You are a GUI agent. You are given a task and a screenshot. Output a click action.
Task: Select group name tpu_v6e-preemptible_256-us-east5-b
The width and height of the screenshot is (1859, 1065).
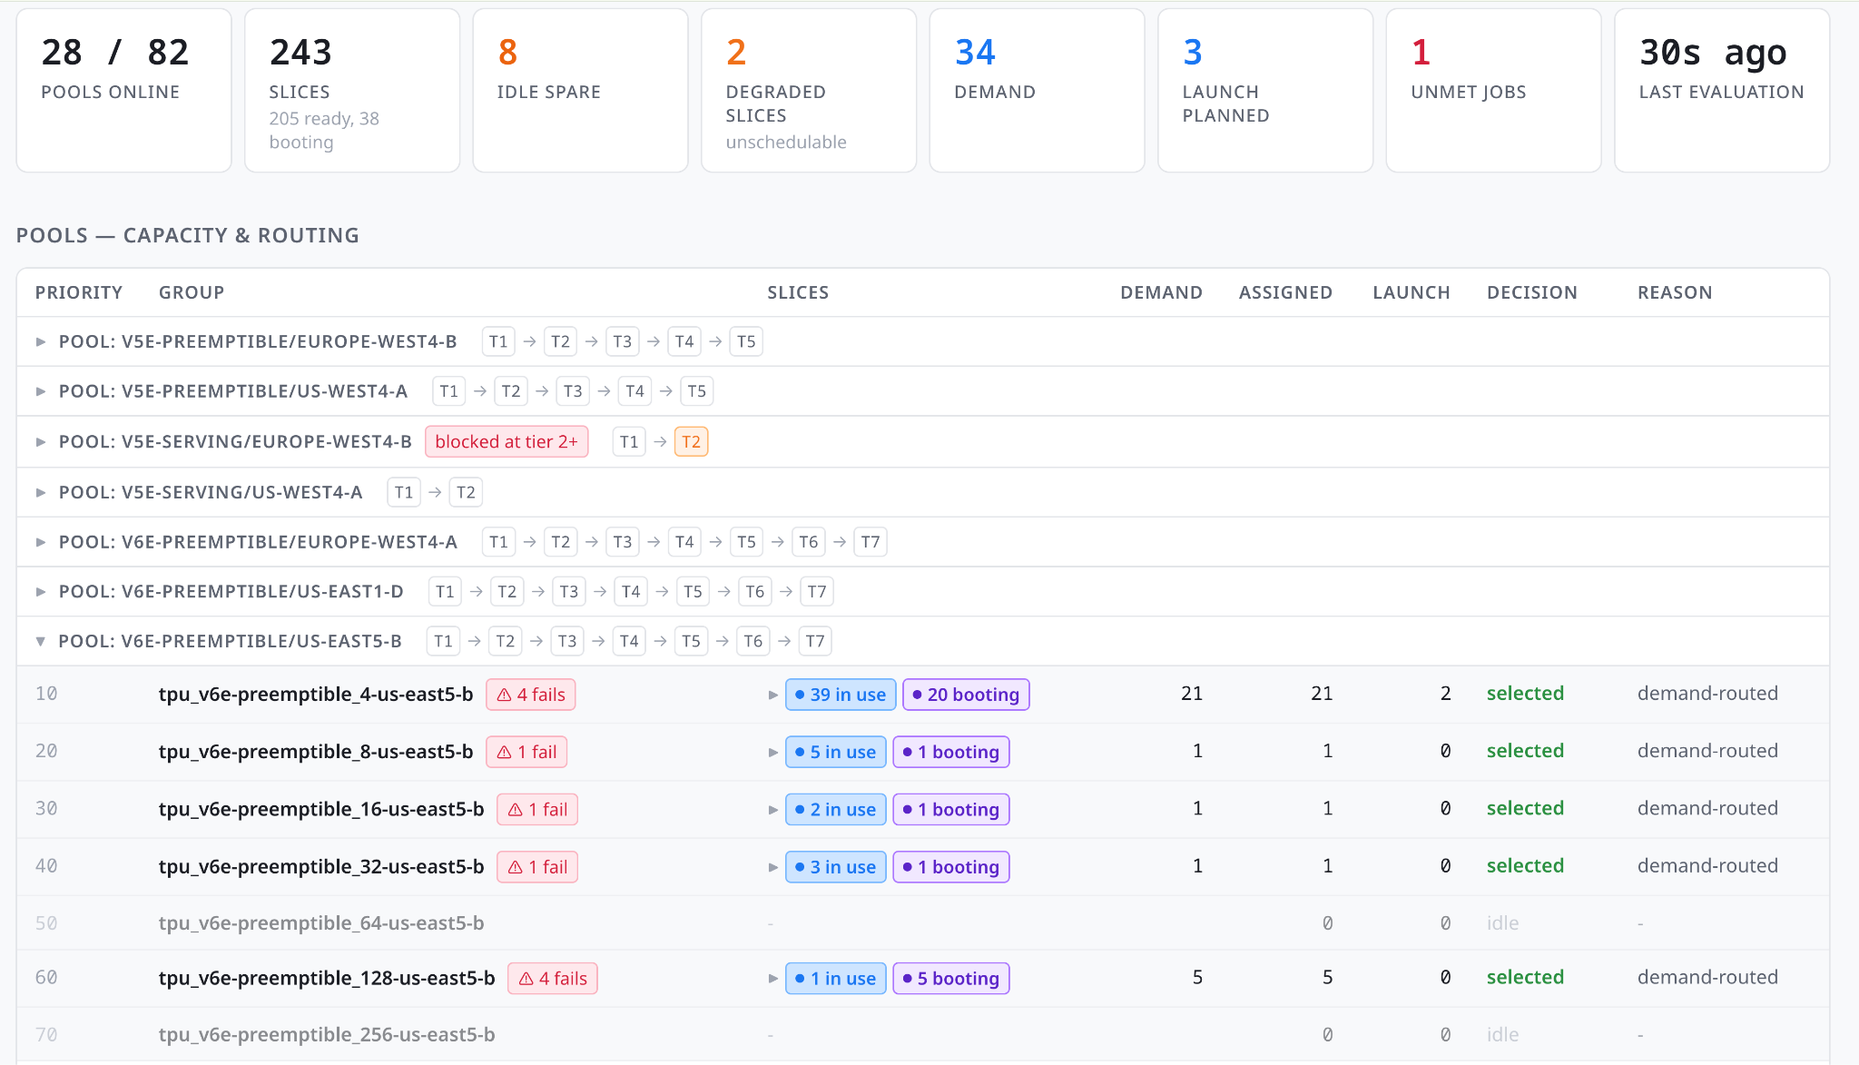click(327, 1035)
